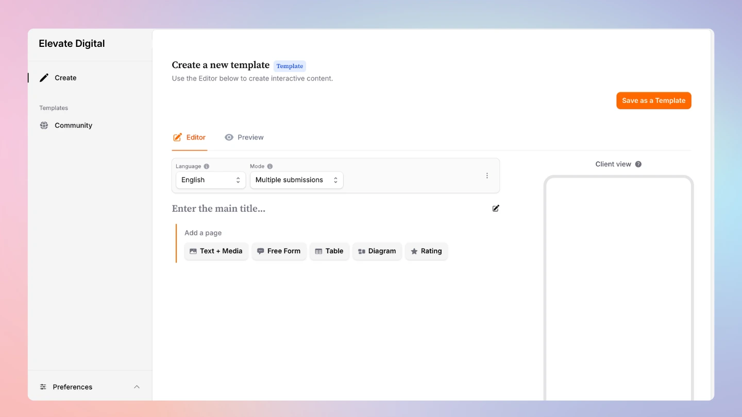Screen dimensions: 742x417
Task: Select the Editor tab
Action: (190, 137)
